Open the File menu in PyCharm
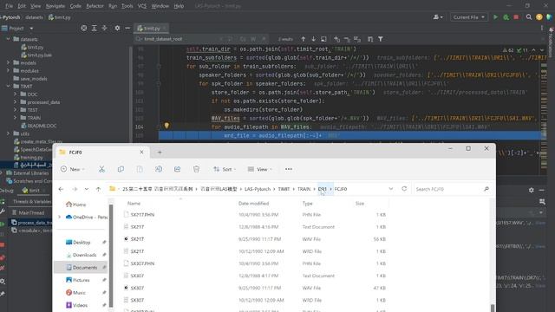 point(9,6)
